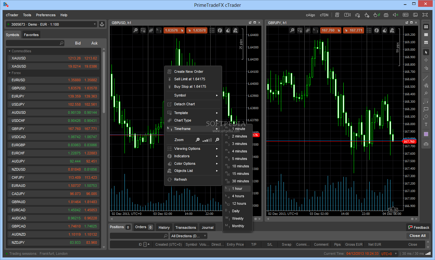
Task: Open the account selector dropdown
Action: click(51, 24)
